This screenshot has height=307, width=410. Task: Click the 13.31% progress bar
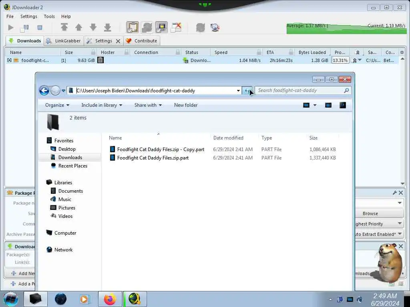(340, 60)
